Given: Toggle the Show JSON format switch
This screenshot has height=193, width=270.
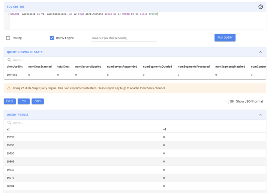Looking at the screenshot, I should [x=230, y=101].
